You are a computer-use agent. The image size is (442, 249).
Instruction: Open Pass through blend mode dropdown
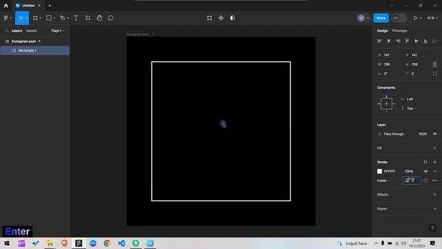point(395,134)
